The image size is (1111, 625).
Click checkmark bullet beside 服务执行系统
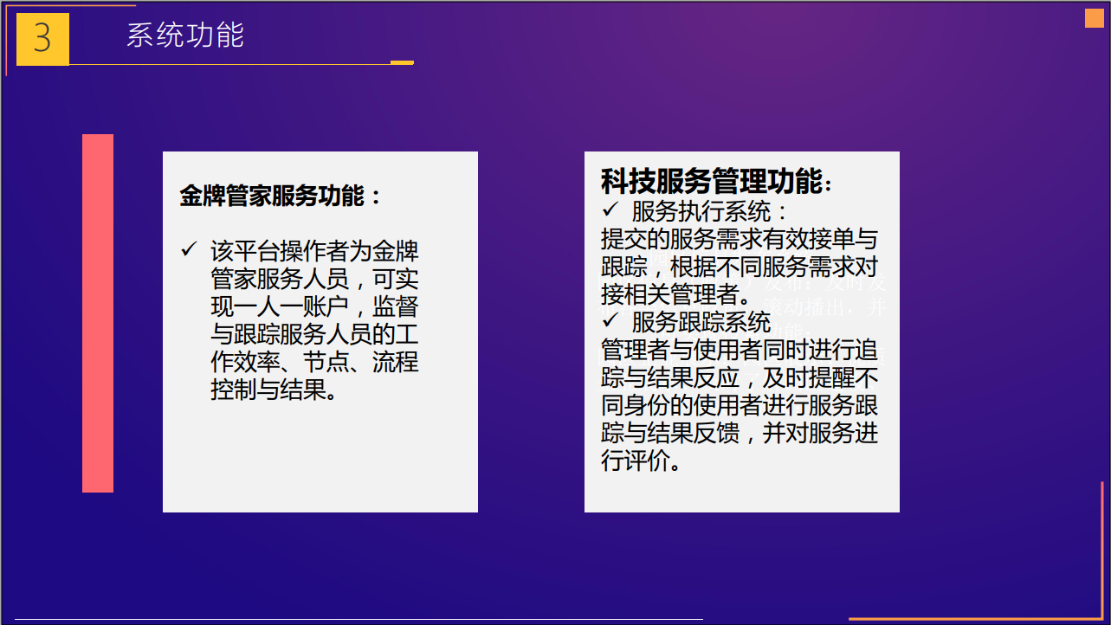click(609, 209)
